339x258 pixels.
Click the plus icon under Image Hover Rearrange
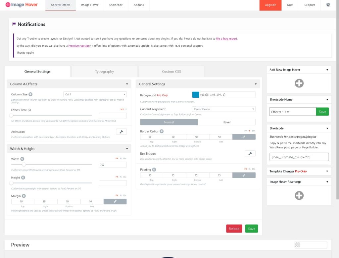coord(299,195)
